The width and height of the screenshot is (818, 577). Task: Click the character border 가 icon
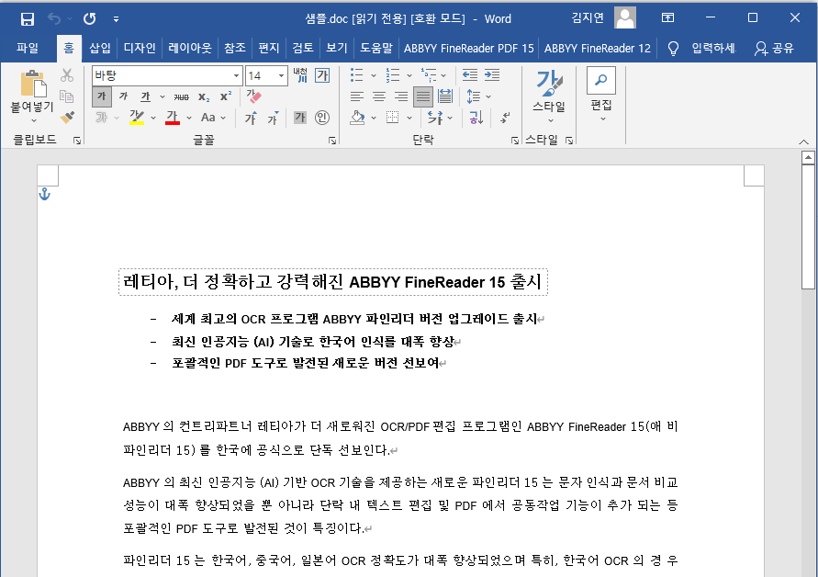[322, 75]
